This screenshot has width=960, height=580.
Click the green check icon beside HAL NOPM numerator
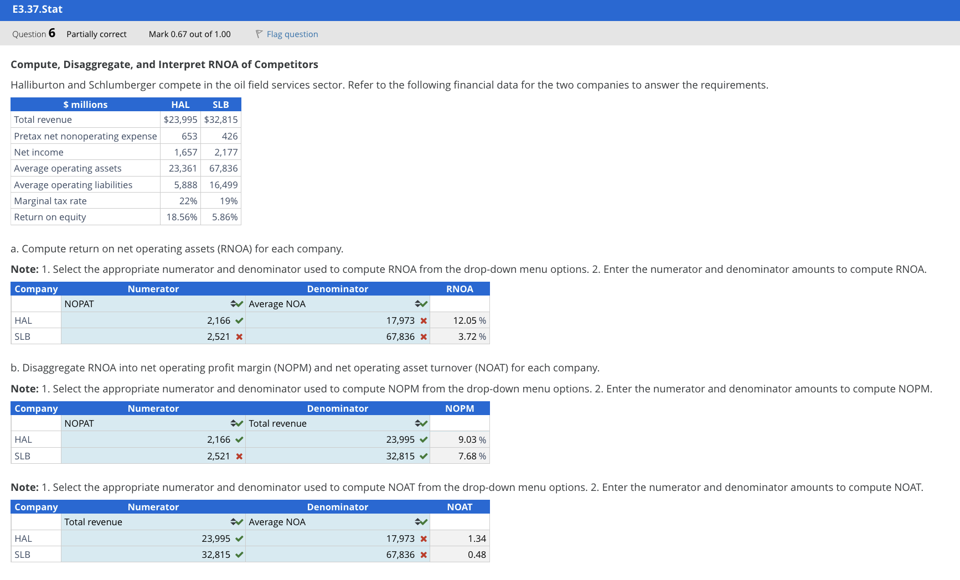click(239, 439)
